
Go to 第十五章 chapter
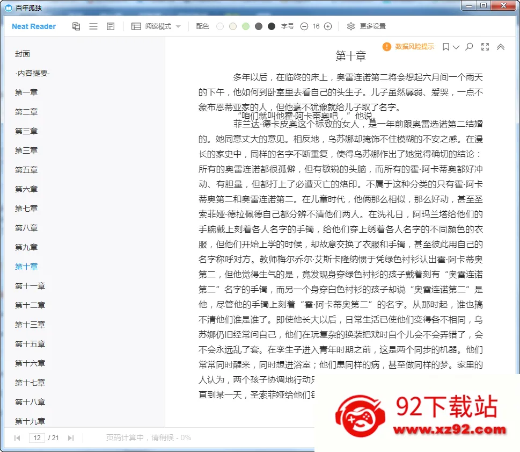[x=30, y=344]
